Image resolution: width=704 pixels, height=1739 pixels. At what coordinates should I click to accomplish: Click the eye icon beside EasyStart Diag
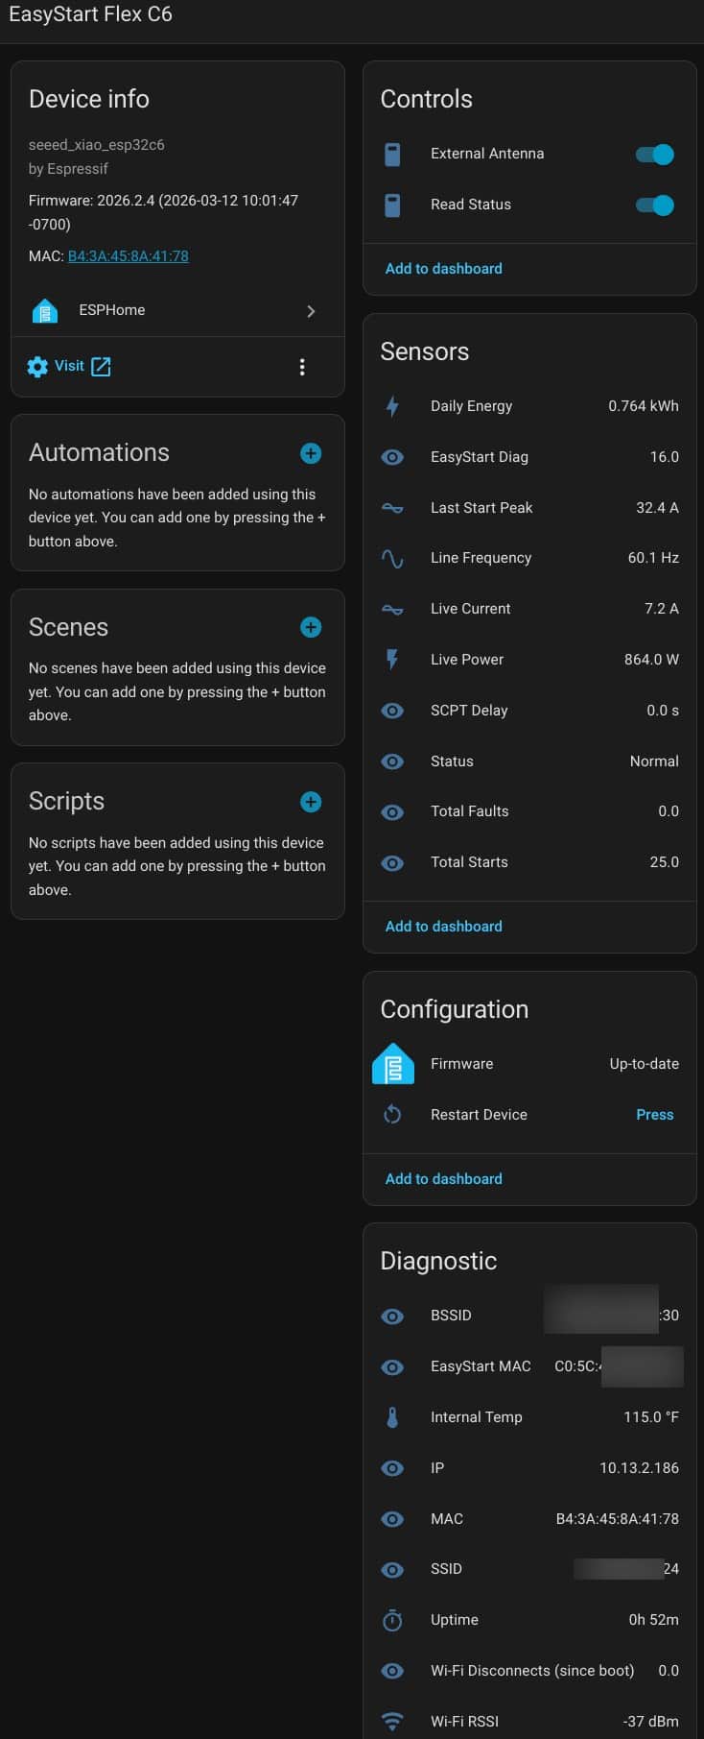pos(392,457)
